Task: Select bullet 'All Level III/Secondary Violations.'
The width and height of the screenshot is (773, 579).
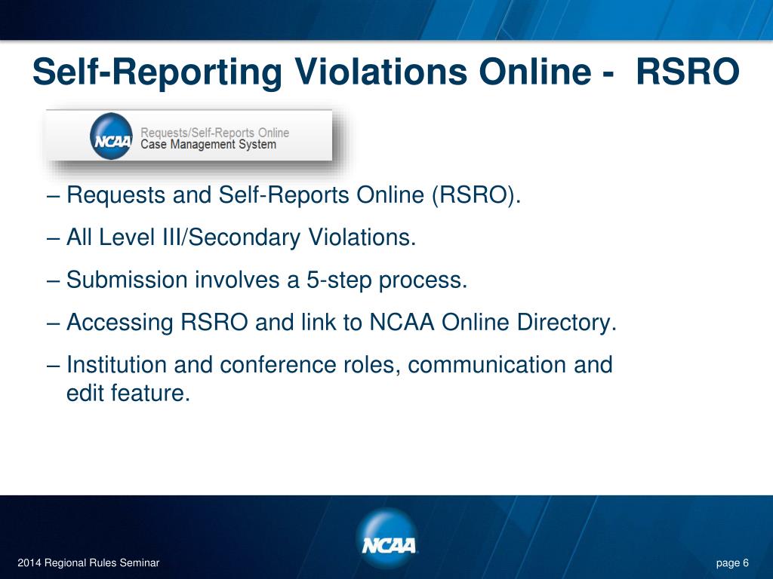Action: (x=232, y=237)
